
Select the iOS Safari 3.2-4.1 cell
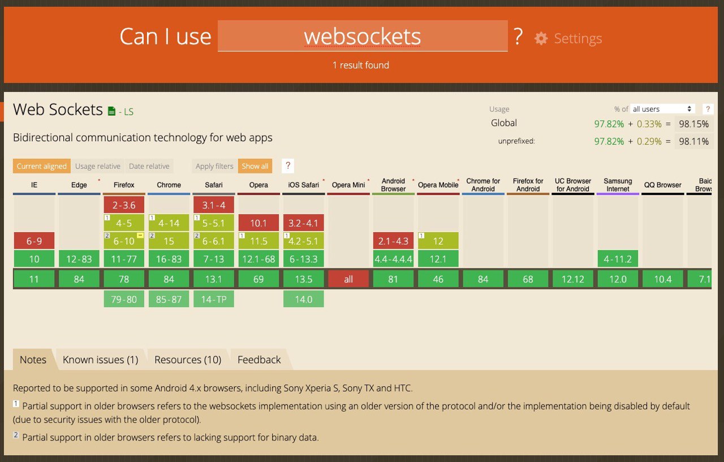click(x=304, y=223)
